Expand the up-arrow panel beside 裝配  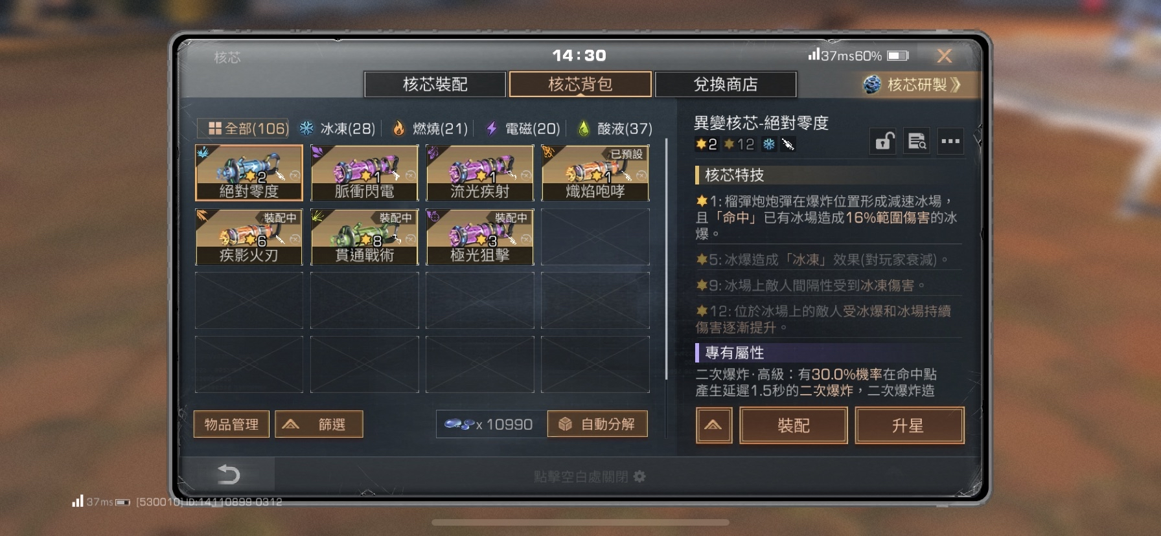714,425
